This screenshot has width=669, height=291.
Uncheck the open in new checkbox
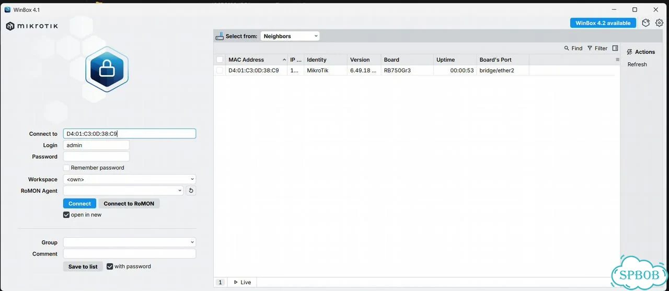tap(66, 215)
